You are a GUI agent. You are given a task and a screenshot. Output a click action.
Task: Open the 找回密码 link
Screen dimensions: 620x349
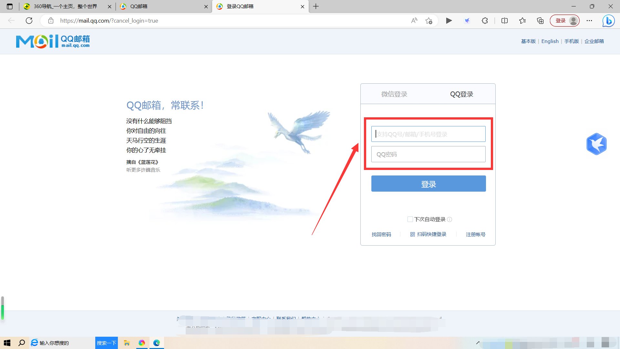click(x=381, y=234)
